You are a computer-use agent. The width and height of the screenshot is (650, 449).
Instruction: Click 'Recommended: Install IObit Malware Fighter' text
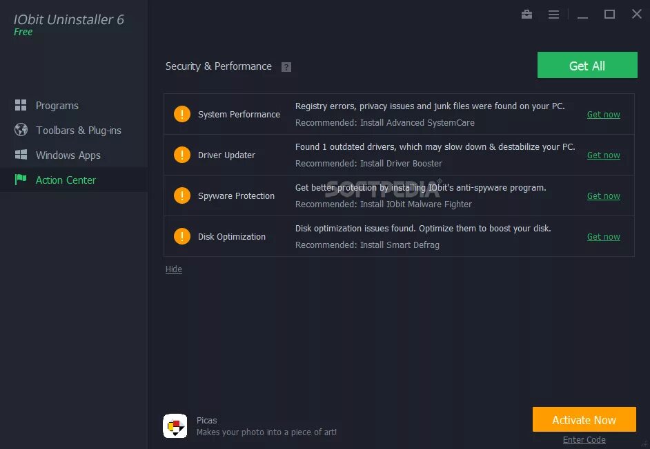coord(384,204)
